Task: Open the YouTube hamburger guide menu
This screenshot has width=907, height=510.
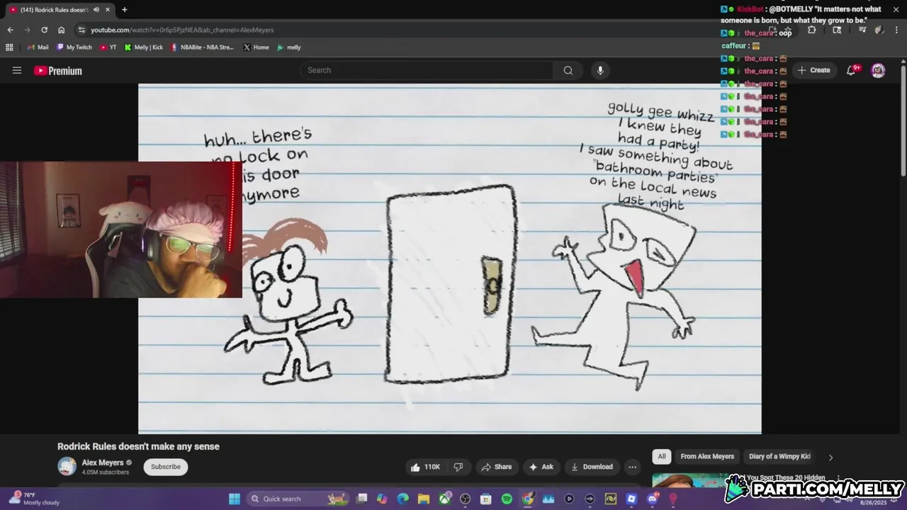Action: tap(17, 70)
